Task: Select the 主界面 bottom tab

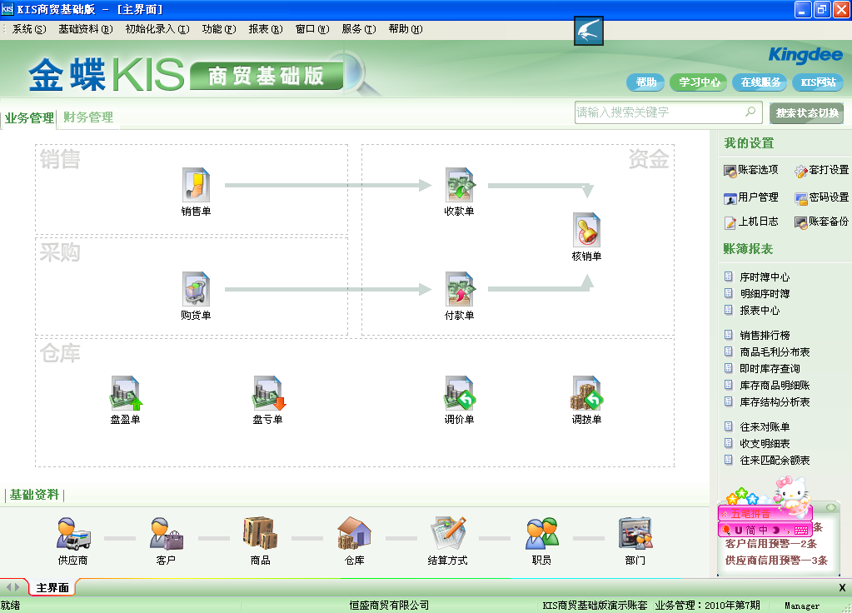Action: tap(52, 588)
